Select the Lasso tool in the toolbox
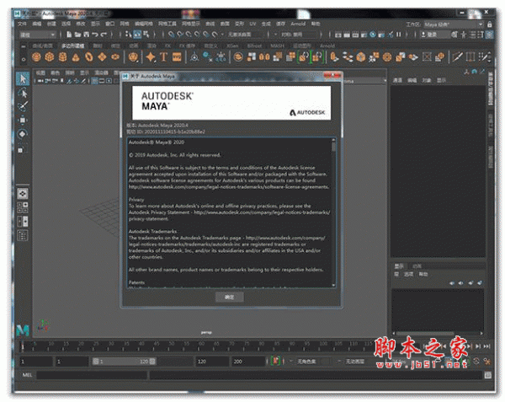The image size is (505, 402). [23, 93]
